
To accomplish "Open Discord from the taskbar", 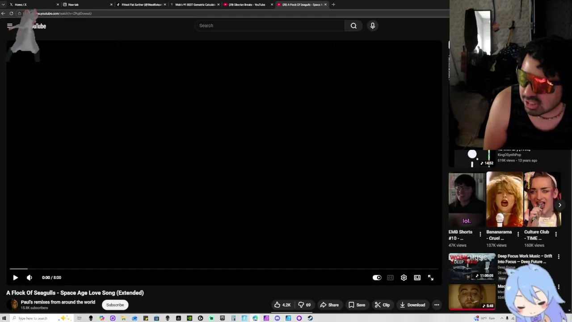I will 277,318.
